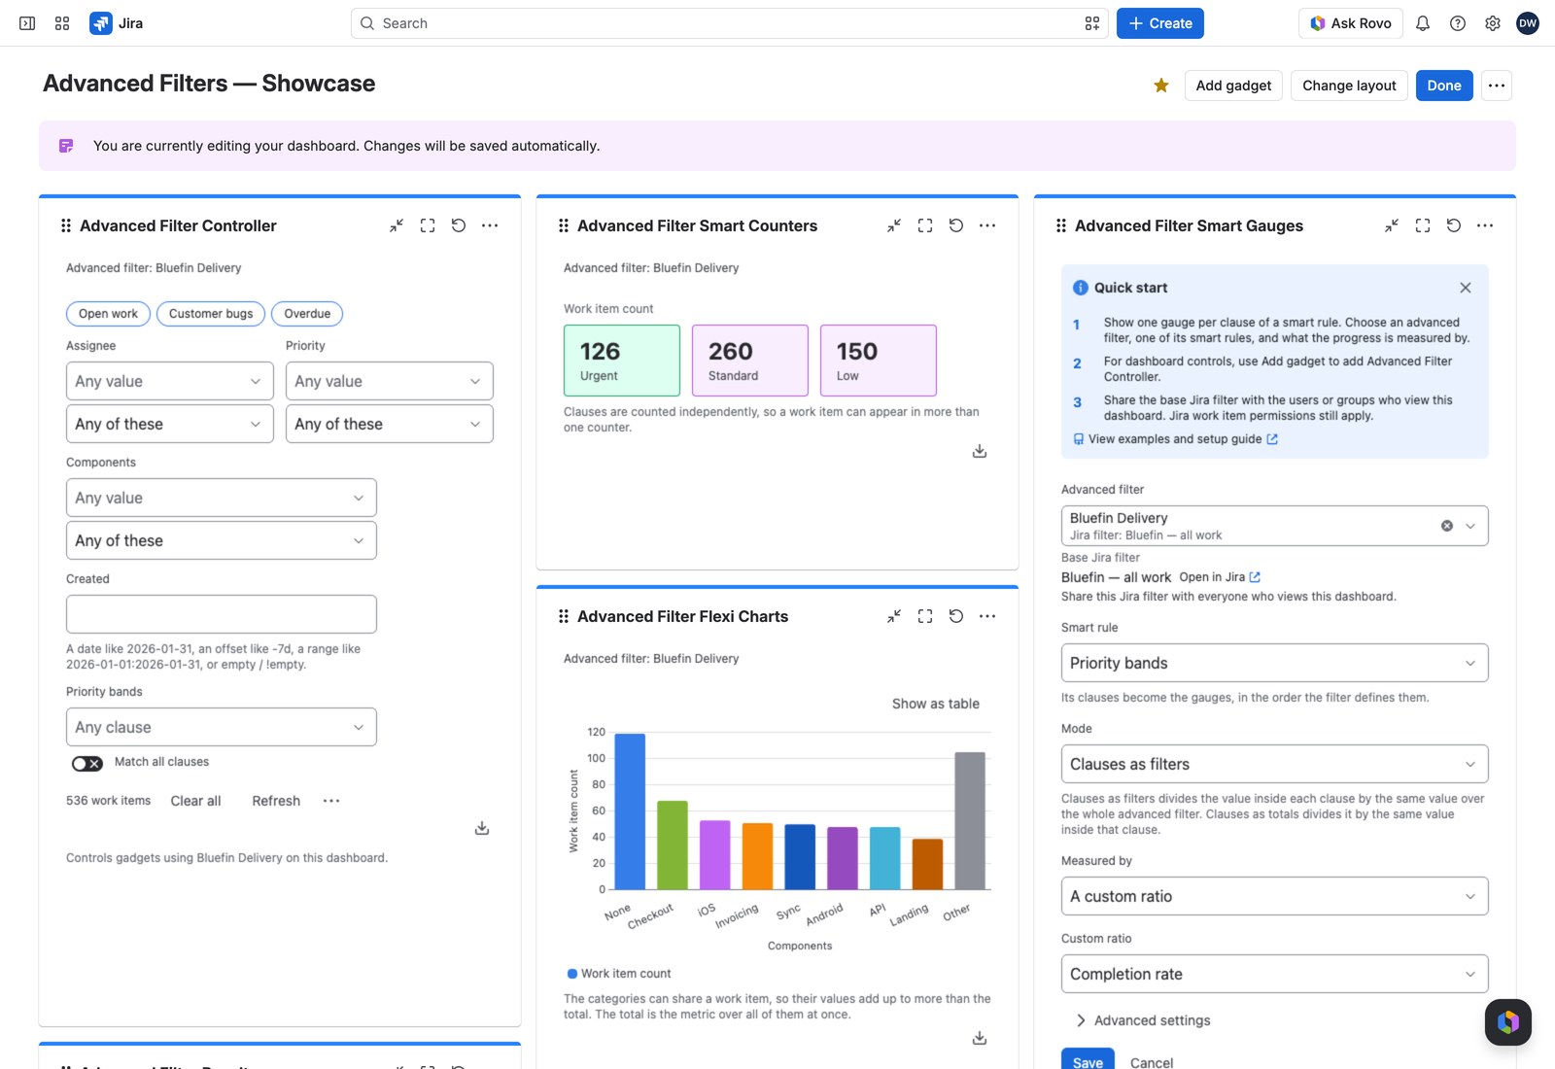This screenshot has height=1069, width=1555.
Task: Open Smart Gauges gadget more options
Action: tap(1485, 225)
